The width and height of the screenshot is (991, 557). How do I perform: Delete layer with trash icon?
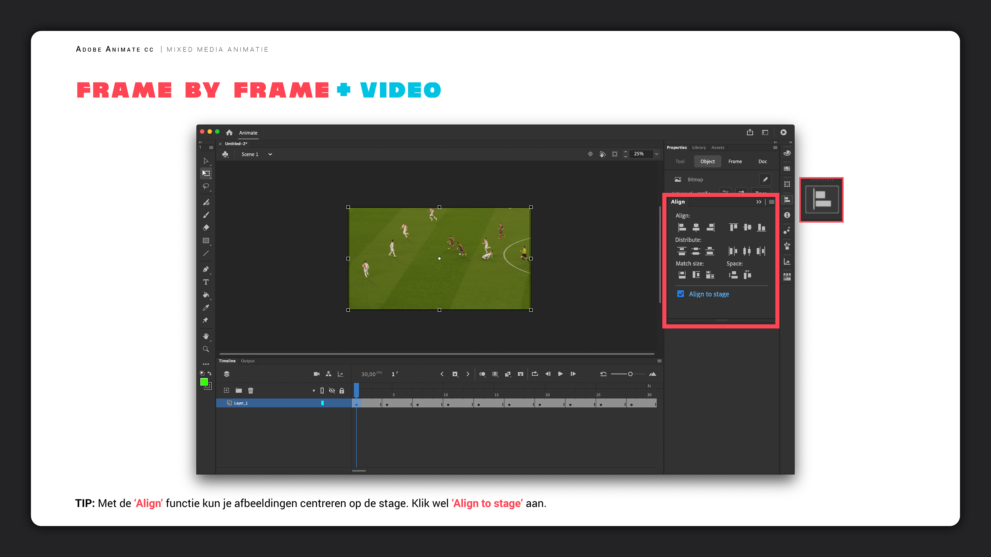[250, 391]
